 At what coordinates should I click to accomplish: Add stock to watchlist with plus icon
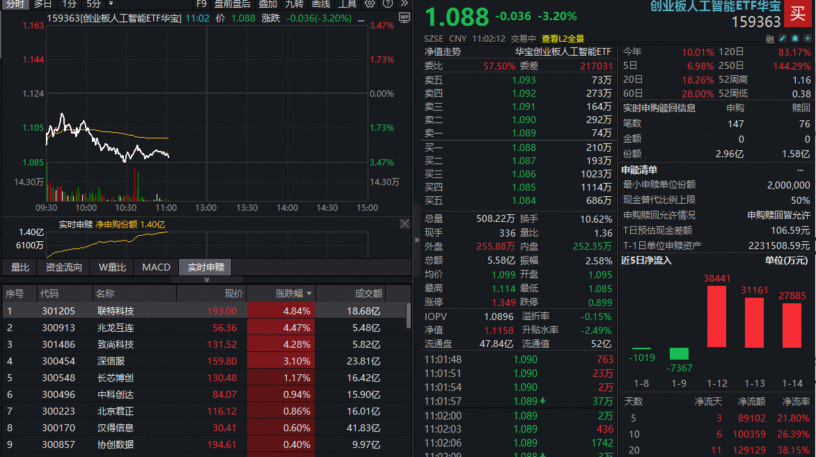[806, 38]
